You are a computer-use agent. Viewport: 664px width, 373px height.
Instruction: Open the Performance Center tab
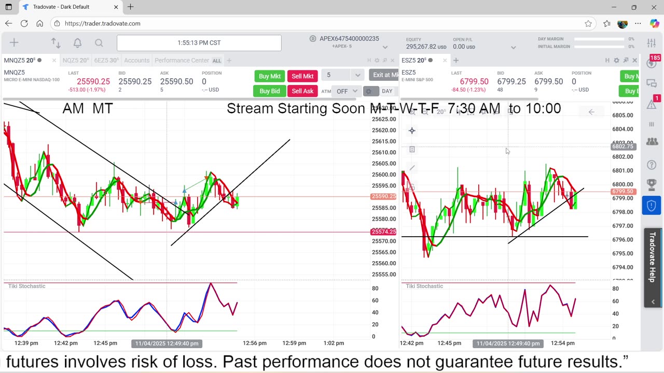(182, 61)
